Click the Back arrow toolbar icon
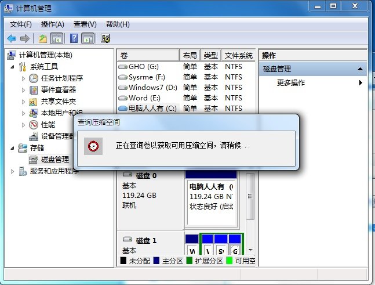 [12, 38]
